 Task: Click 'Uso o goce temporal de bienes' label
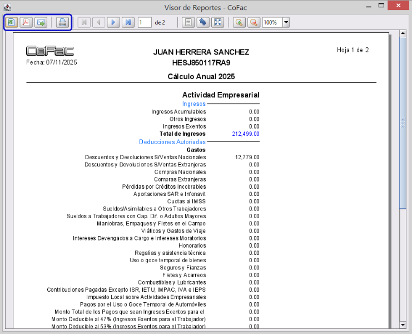pos(168,261)
